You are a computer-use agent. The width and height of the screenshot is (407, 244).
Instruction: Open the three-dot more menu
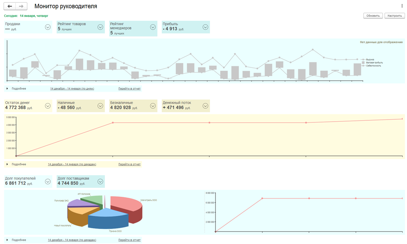(x=402, y=6)
